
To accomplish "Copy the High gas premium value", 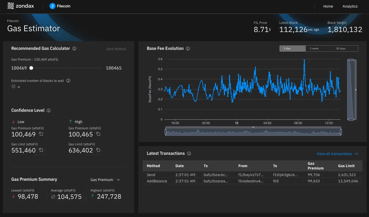I will [x=98, y=134].
